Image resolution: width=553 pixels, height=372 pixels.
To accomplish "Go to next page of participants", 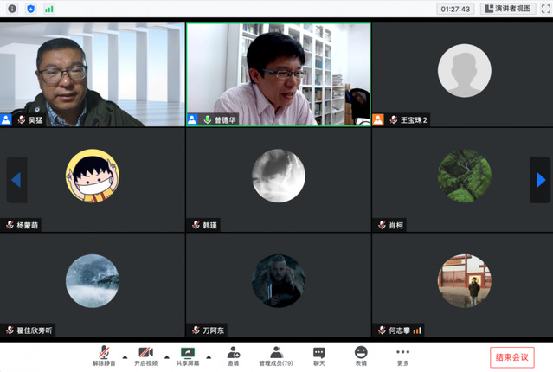I will point(541,180).
